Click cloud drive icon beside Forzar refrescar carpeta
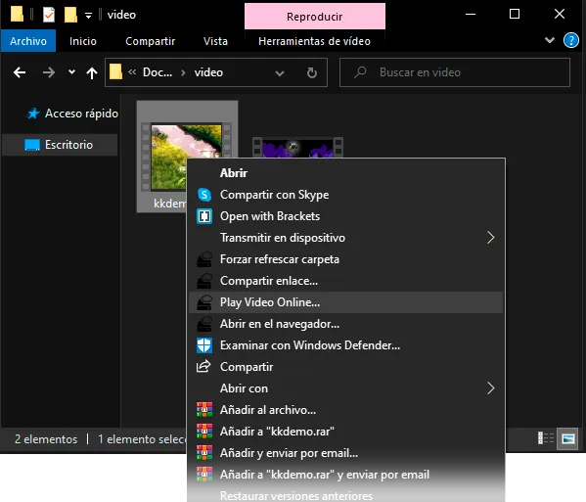 pos(204,259)
